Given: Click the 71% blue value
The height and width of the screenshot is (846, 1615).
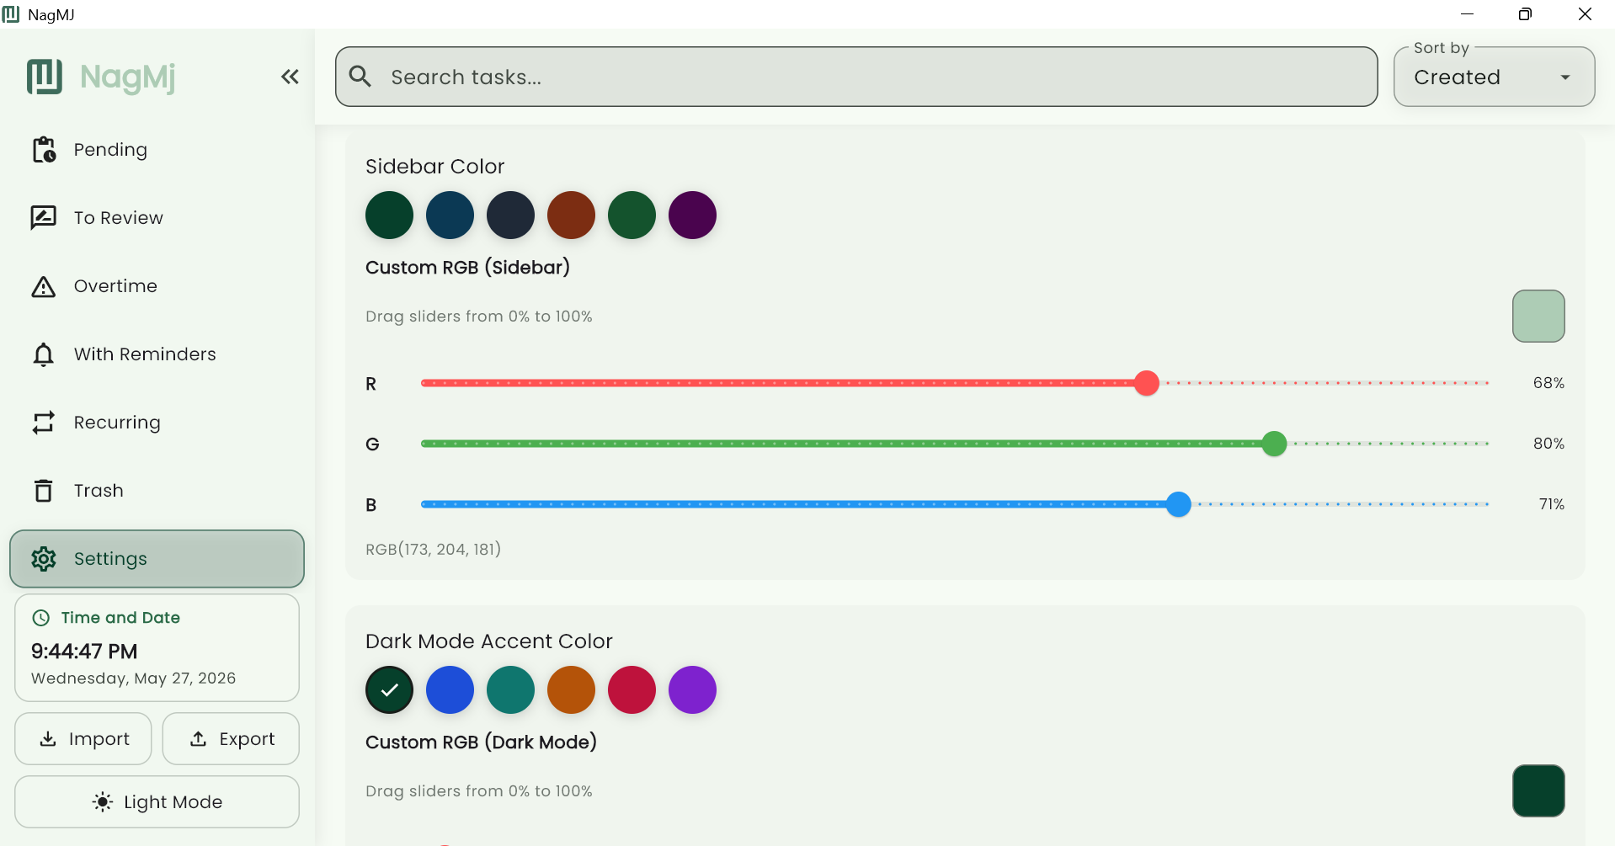Looking at the screenshot, I should tap(1552, 504).
